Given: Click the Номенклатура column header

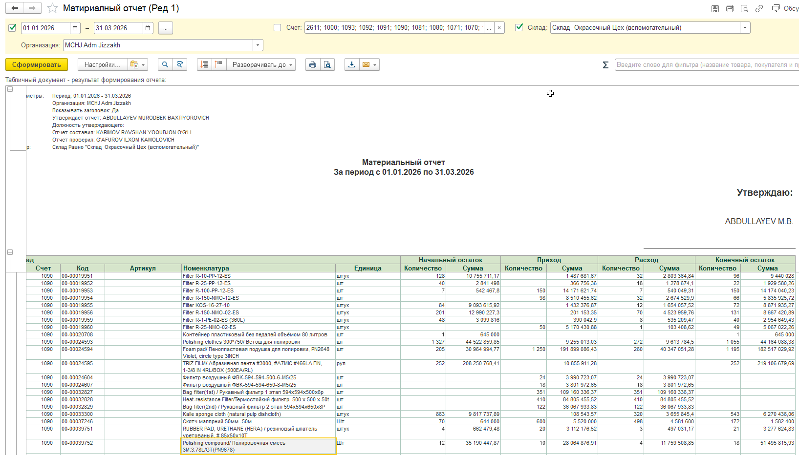Looking at the screenshot, I should [x=259, y=268].
